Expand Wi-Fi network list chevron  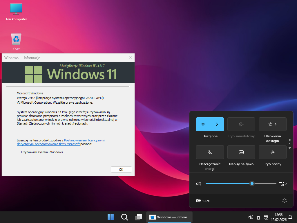click(217, 124)
